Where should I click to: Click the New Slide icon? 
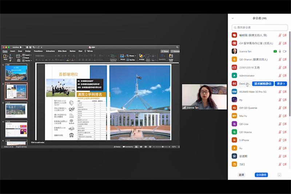(x=19, y=57)
